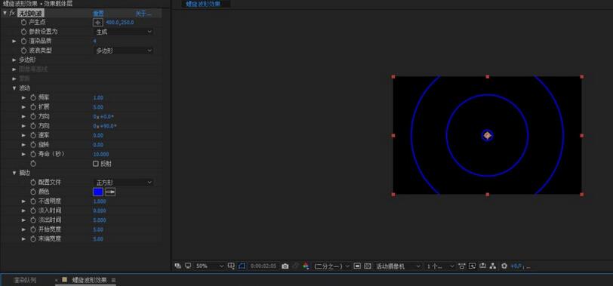Toggle the 末端宽度 stopwatch
Viewport: 613px width, 286px height.
[33, 238]
